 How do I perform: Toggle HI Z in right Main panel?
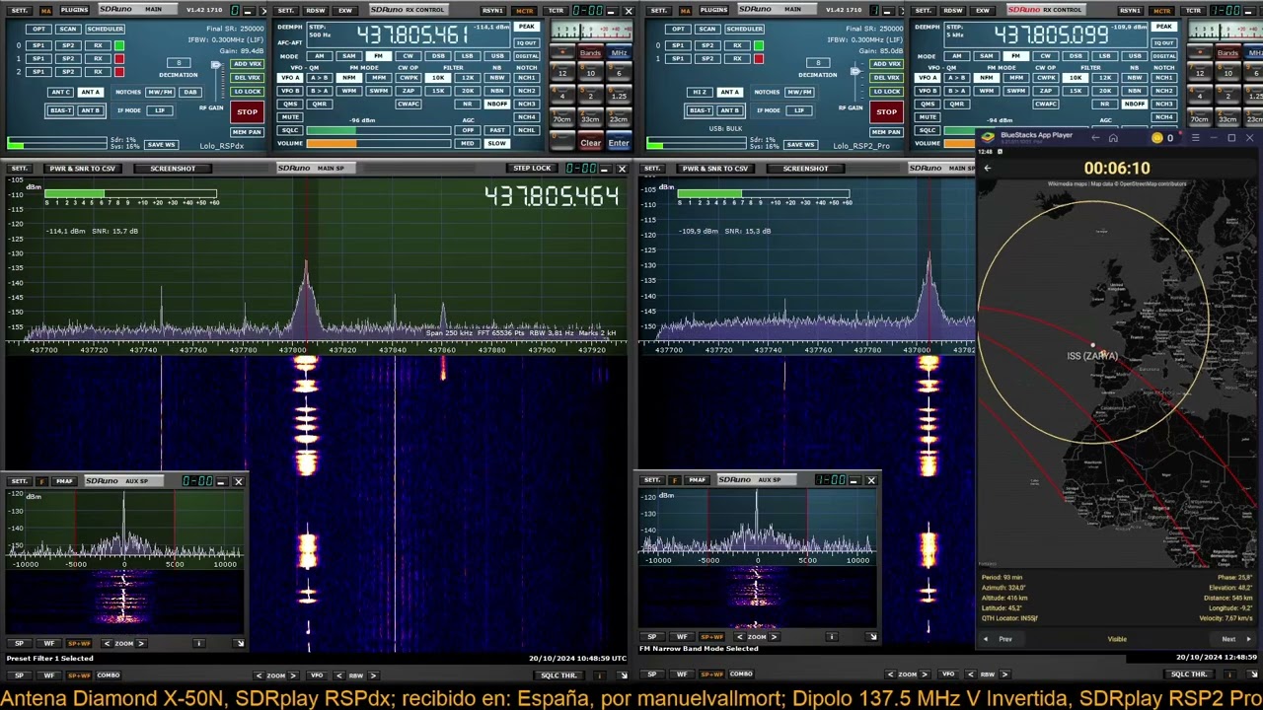(x=700, y=92)
